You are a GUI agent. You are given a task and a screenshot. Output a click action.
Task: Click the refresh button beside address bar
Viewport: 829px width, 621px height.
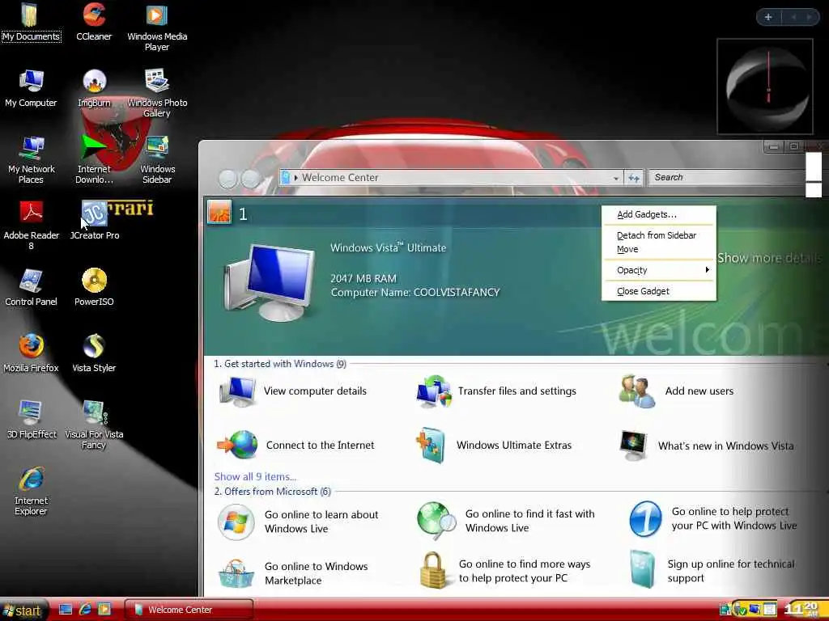pyautogui.click(x=633, y=178)
